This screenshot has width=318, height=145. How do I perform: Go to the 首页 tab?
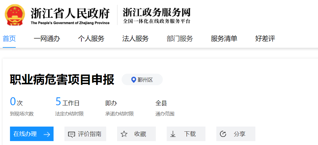point(9,39)
